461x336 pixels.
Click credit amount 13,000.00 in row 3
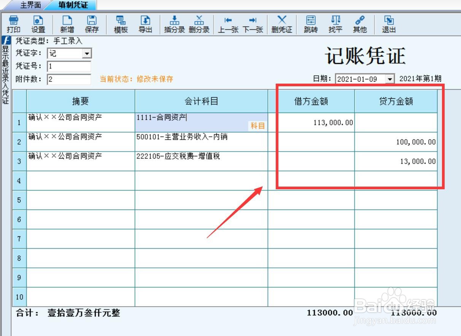coord(418,162)
